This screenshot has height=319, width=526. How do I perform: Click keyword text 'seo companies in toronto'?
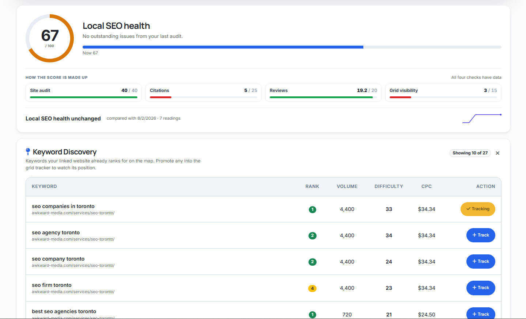(x=63, y=206)
